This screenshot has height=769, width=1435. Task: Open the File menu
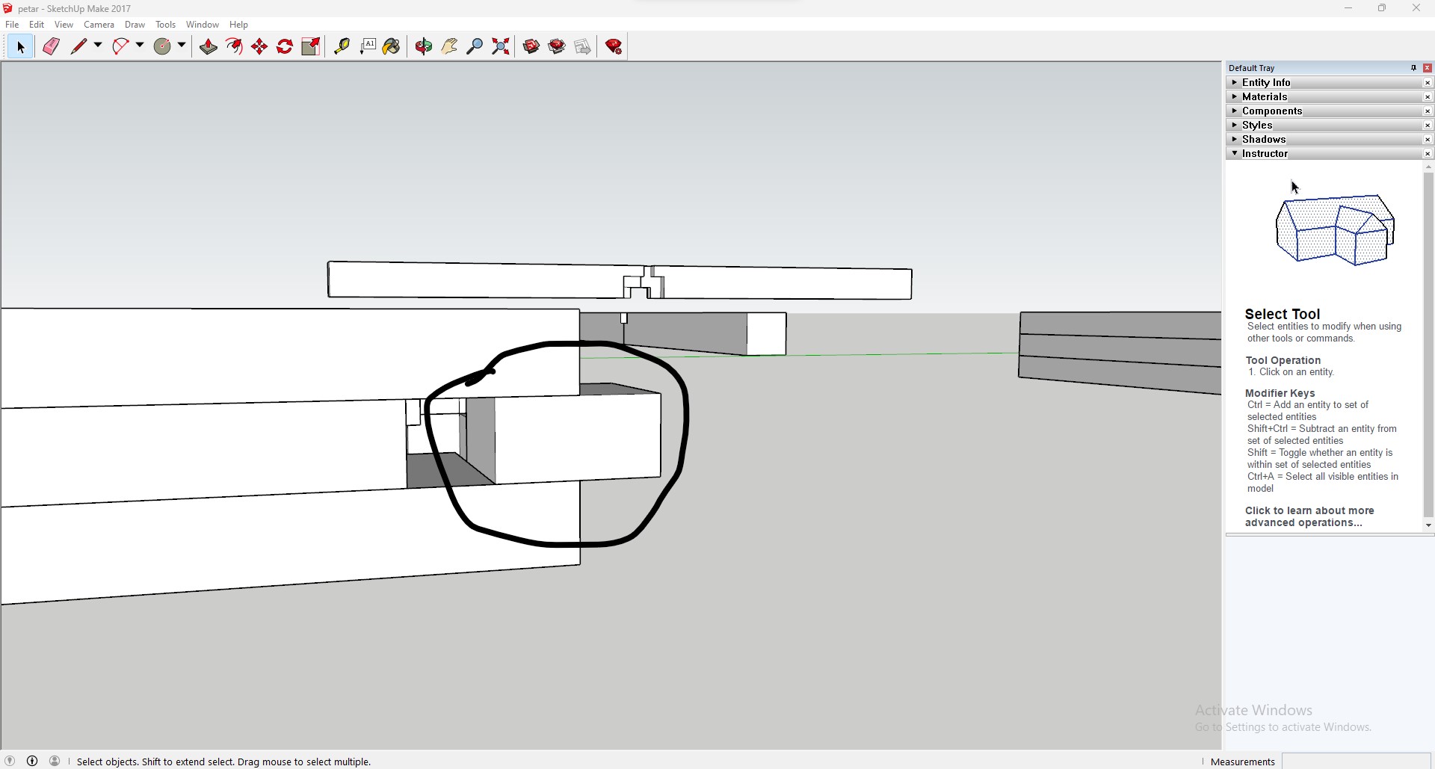(12, 25)
